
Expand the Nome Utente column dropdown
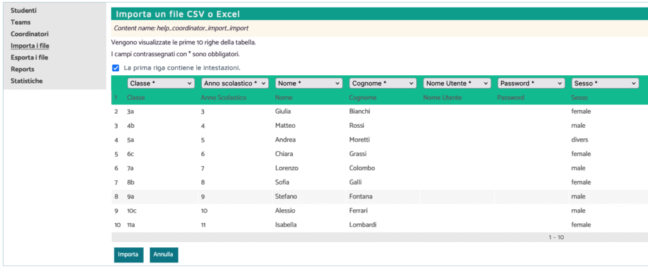coord(457,83)
